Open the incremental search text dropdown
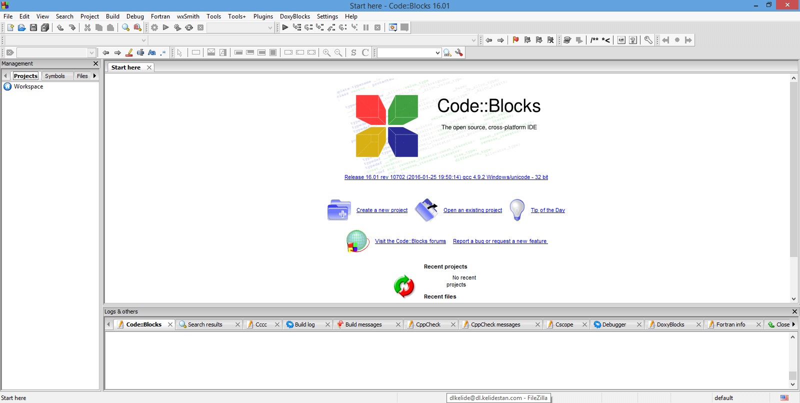This screenshot has height=403, width=800. coord(91,52)
